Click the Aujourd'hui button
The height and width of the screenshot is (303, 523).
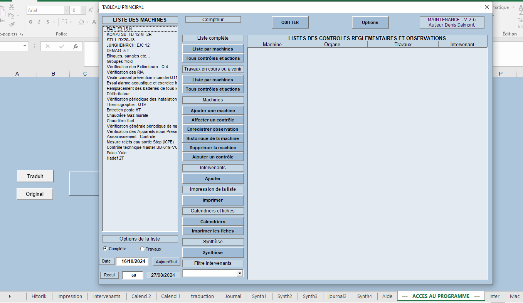(x=166, y=261)
